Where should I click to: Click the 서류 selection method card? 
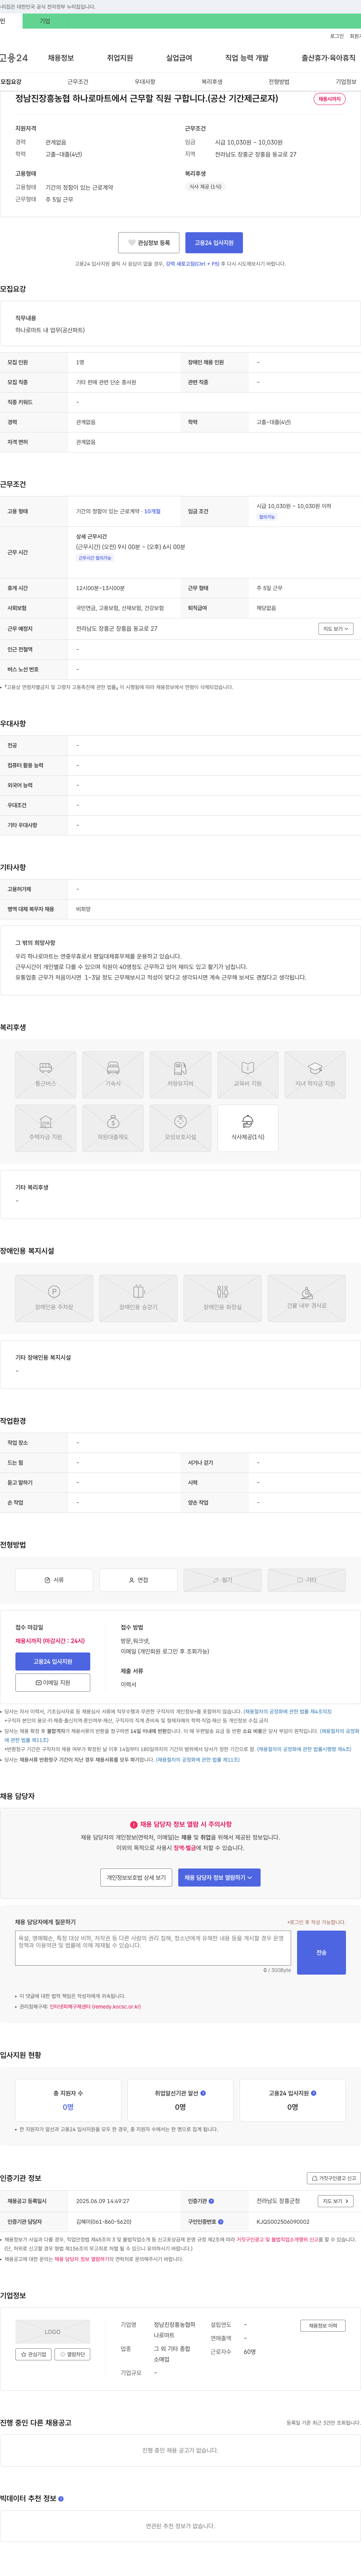coord(54,1580)
